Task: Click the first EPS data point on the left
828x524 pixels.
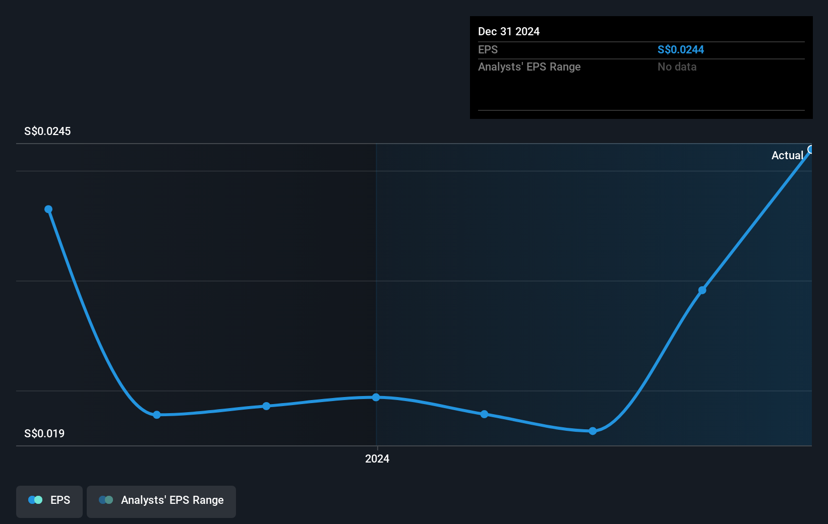Action: tap(48, 209)
